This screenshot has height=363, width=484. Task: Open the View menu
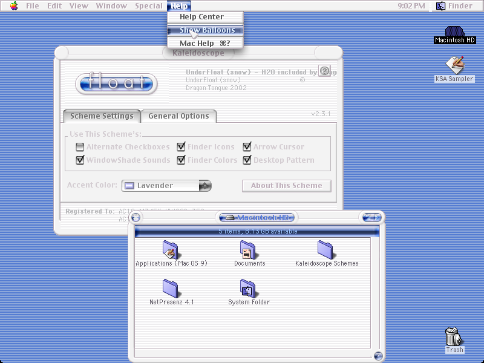[x=79, y=6]
